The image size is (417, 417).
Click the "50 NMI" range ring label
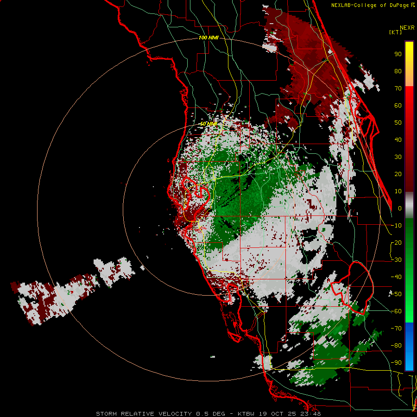tap(208, 124)
